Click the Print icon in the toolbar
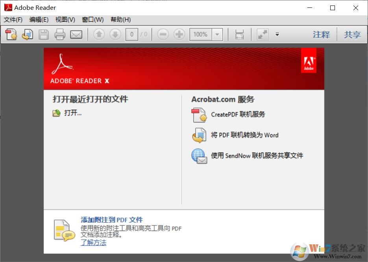Image resolution: width=368 pixels, height=262 pixels. [x=59, y=35]
